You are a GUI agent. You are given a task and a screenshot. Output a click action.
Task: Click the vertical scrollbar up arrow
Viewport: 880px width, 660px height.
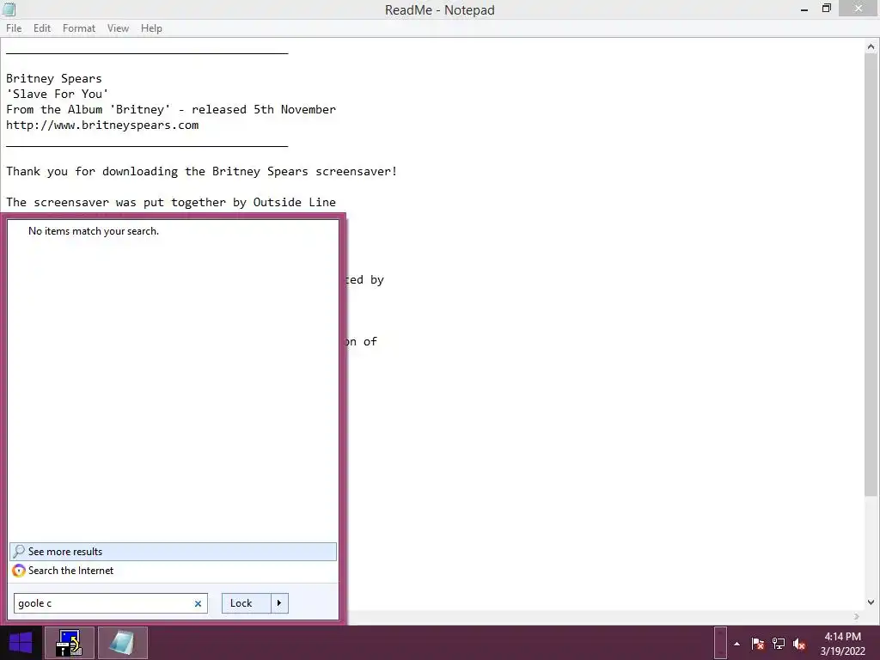(x=871, y=47)
